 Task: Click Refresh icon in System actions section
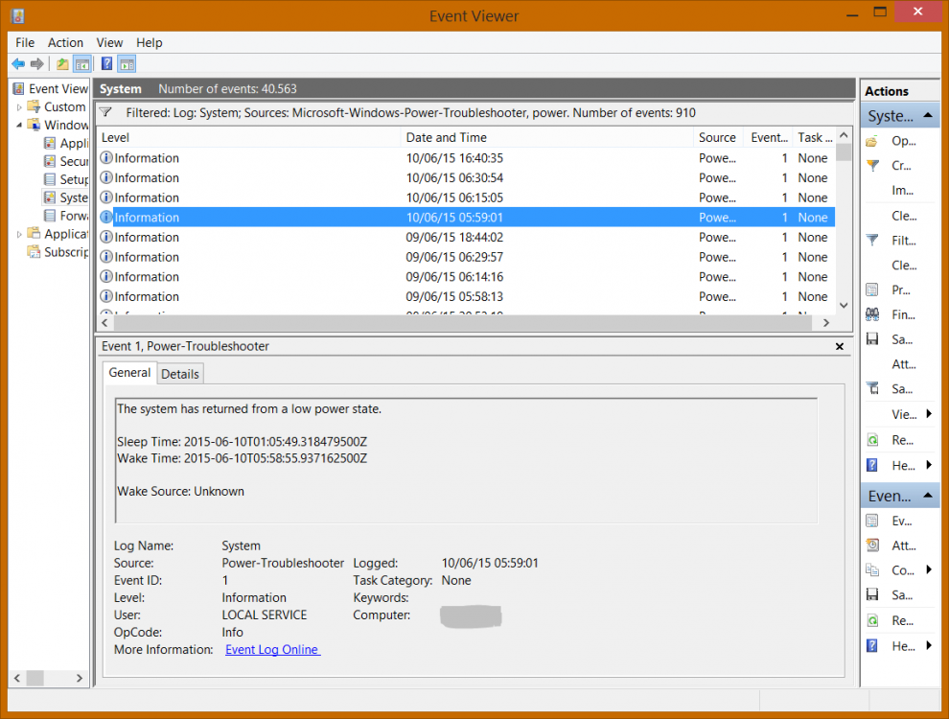click(872, 440)
